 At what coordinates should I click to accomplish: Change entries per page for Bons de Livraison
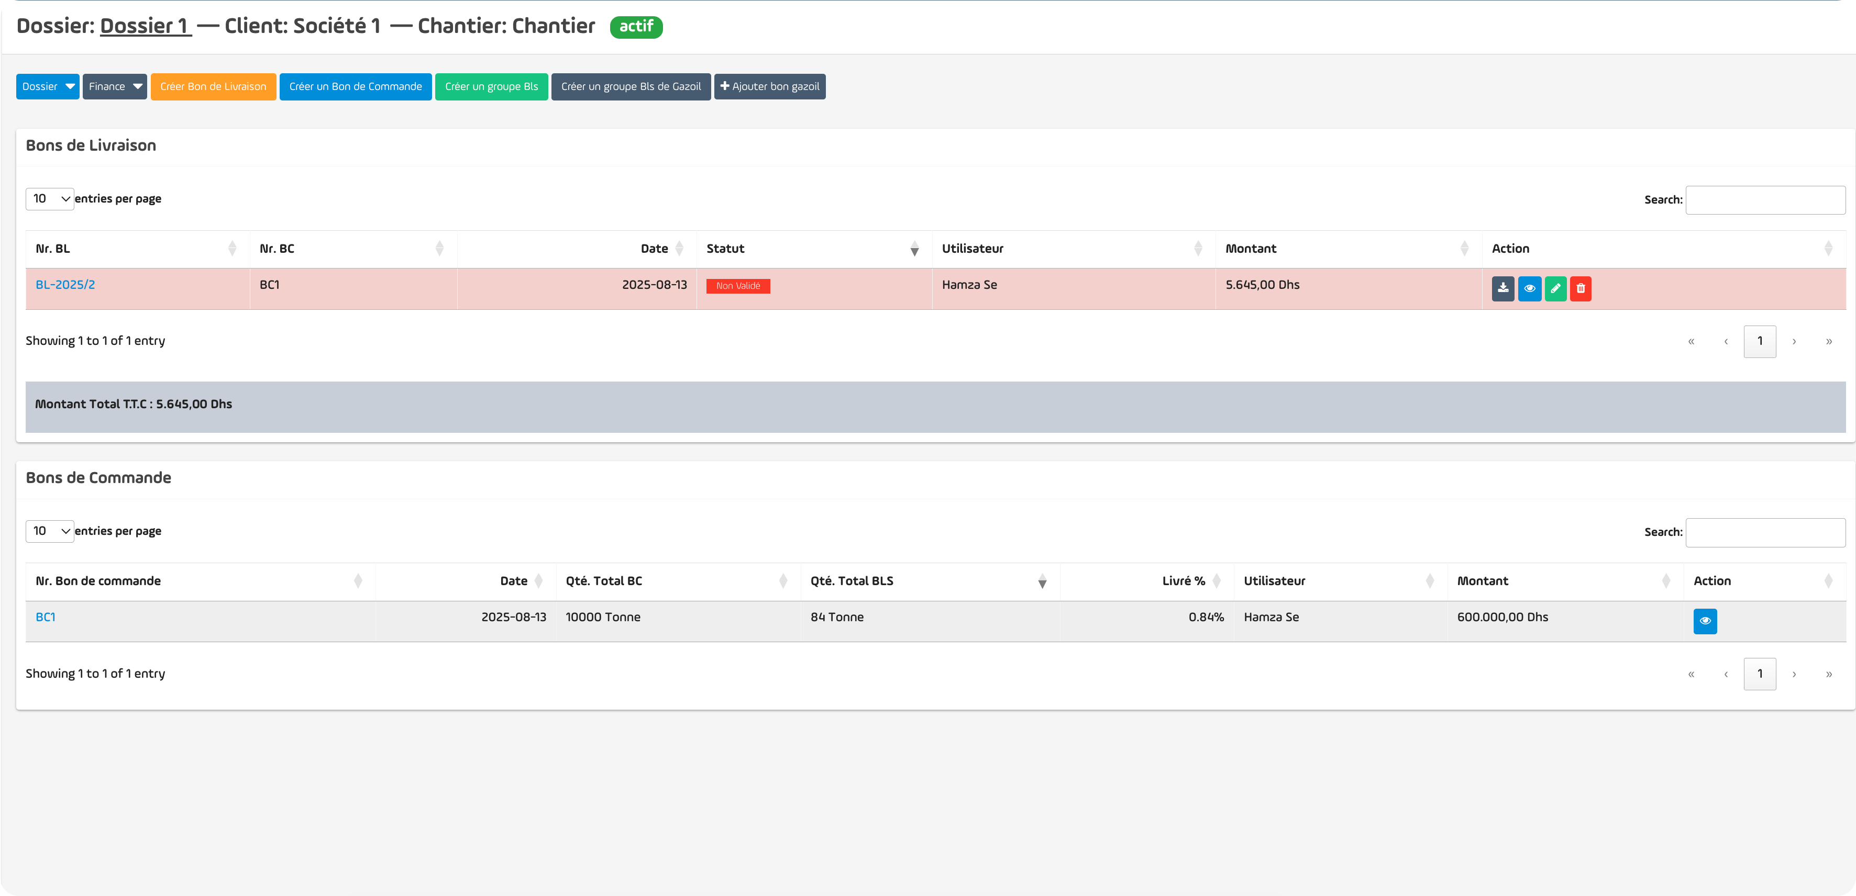coord(50,199)
